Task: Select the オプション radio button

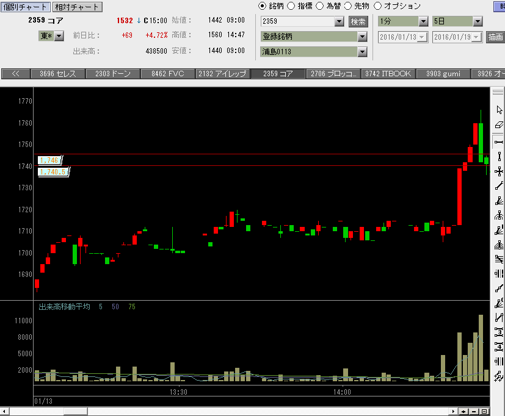Action: pos(377,5)
